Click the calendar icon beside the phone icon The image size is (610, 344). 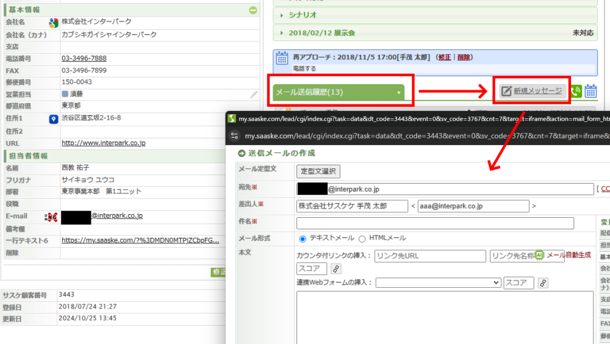[590, 91]
